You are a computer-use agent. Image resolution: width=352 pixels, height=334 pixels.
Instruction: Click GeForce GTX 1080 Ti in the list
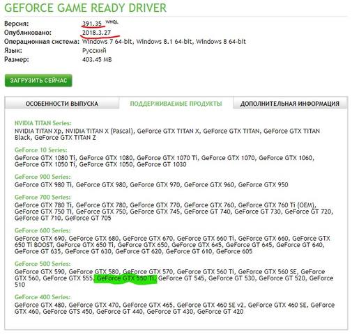[45, 158]
